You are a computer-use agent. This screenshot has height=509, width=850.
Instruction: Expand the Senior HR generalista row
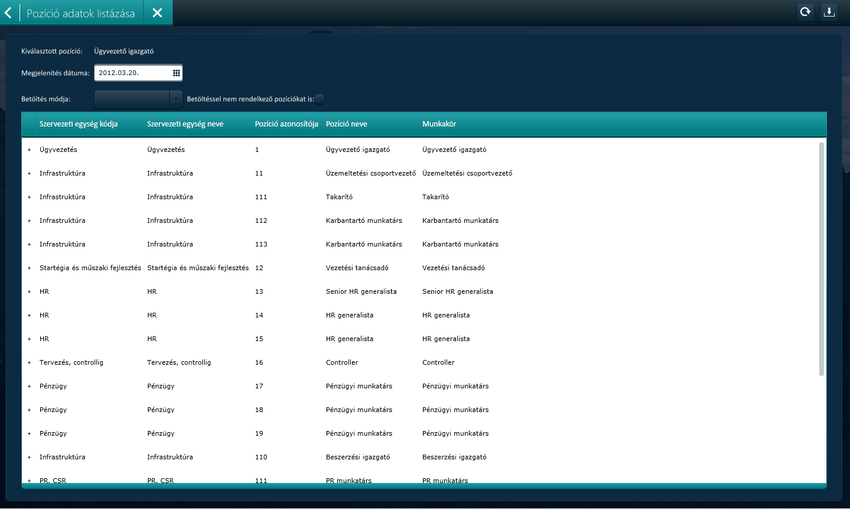tap(29, 292)
